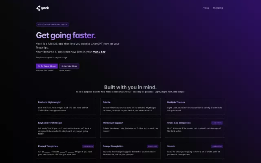Image resolution: width=261 pixels, height=163 pixels.
Task: Click the Keyboard-first Design feature card
Action: [x=66, y=126]
